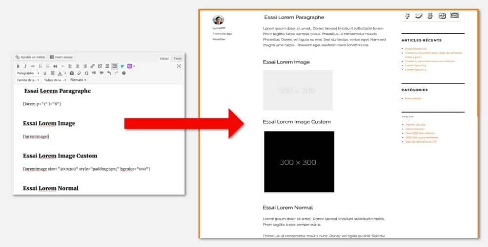Click the black 300 × 300 placeholder image
The height and width of the screenshot is (247, 488).
tap(299, 162)
